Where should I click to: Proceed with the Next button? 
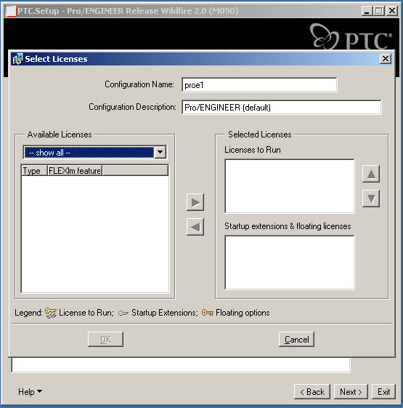351,391
